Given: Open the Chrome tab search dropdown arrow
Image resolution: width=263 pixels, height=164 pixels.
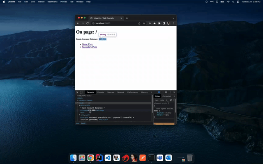Looking at the screenshot, I should (173, 18).
